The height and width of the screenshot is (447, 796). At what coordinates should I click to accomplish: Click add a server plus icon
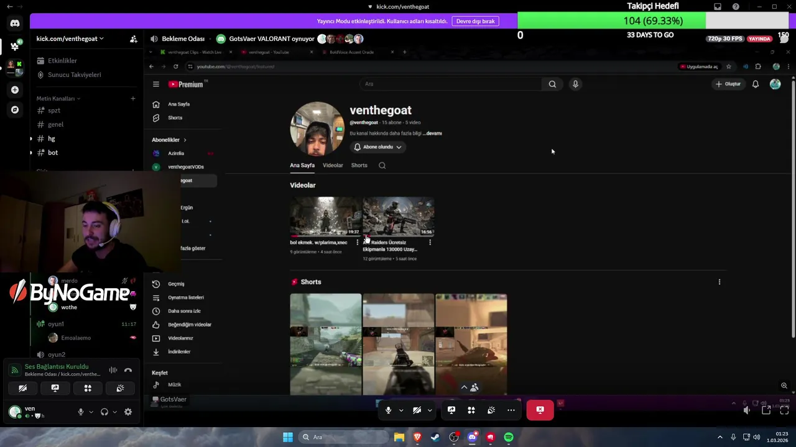click(15, 89)
